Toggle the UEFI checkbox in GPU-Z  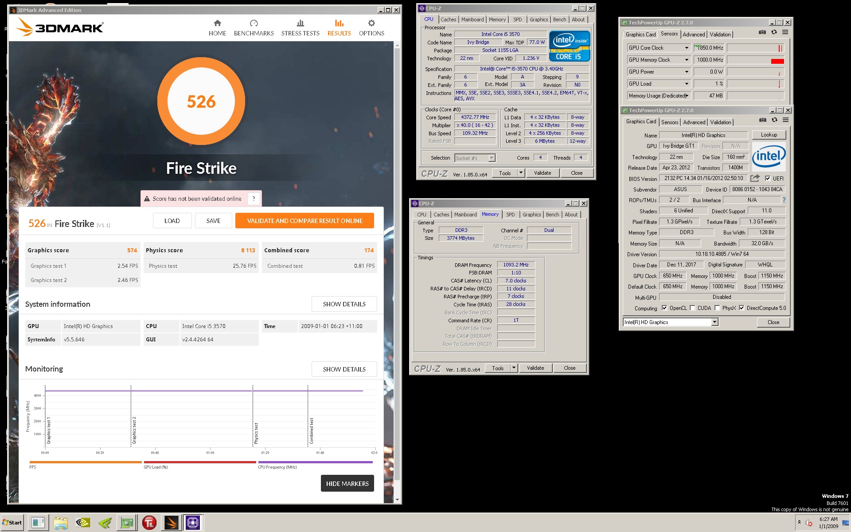pos(768,178)
